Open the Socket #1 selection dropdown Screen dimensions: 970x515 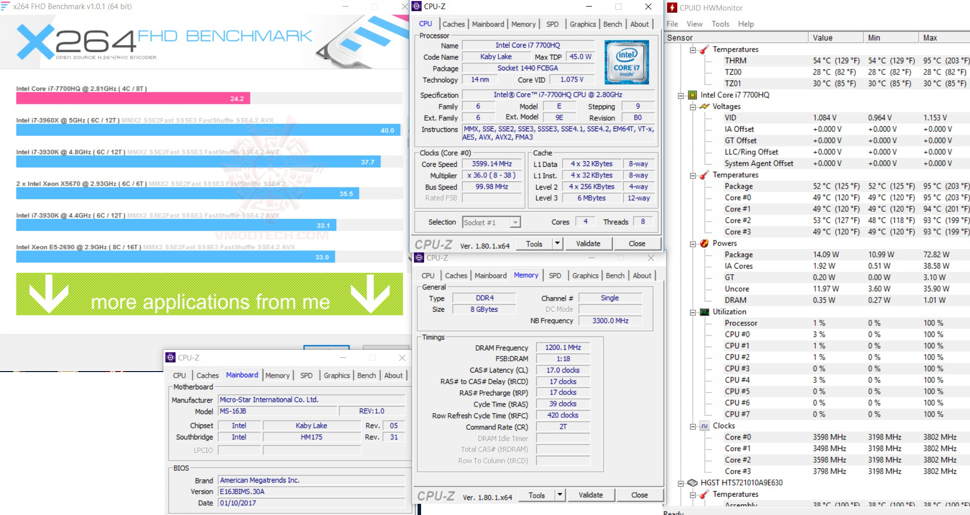(515, 223)
